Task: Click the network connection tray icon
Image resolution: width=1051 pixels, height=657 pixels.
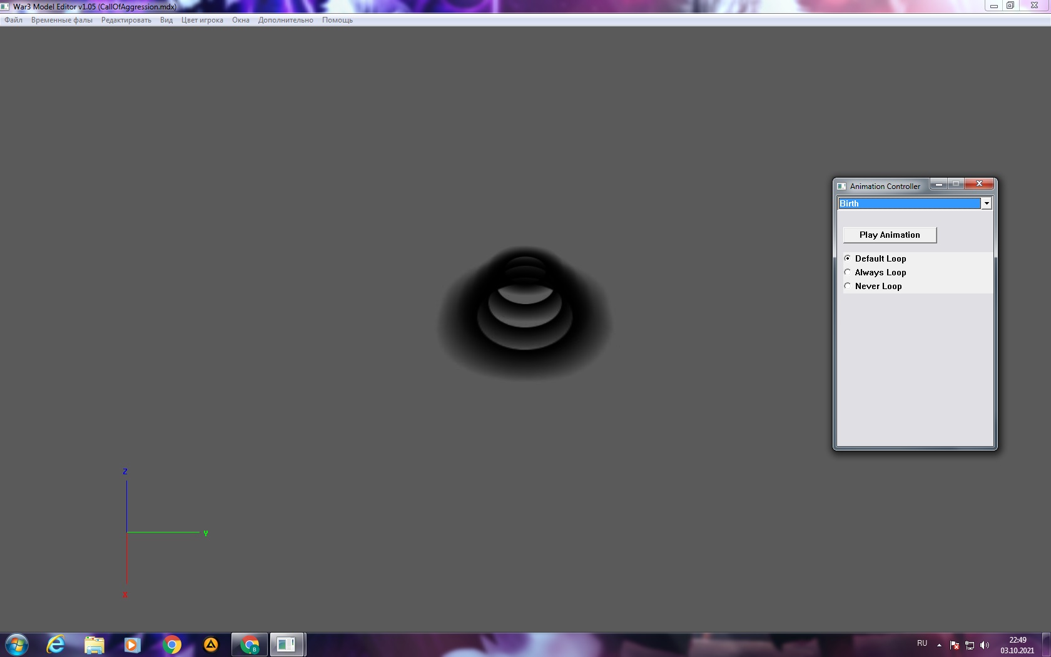Action: tap(970, 645)
